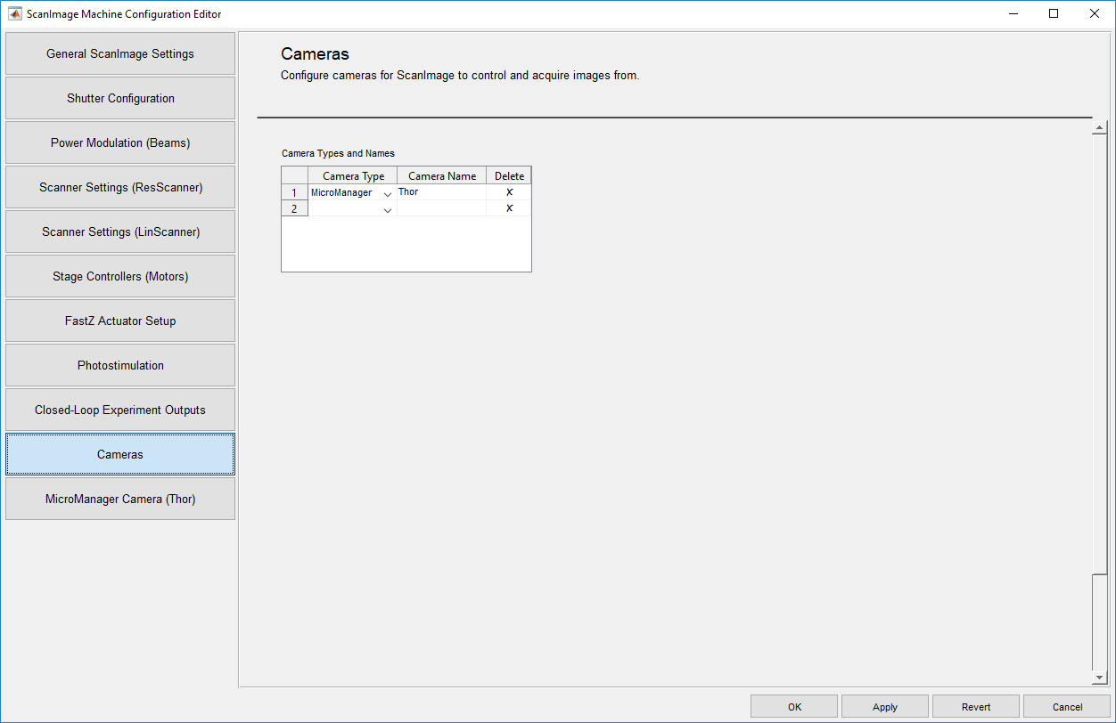Revert the configuration changes
The height and width of the screenshot is (723, 1116).
point(975,707)
